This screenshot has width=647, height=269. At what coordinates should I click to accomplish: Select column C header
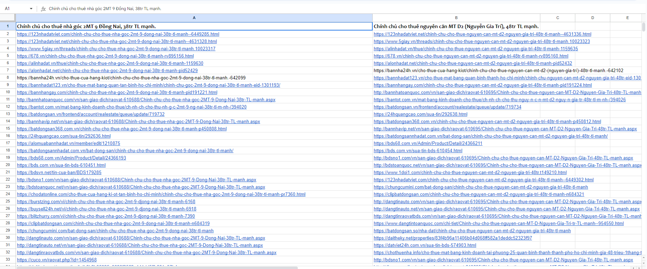click(x=558, y=18)
